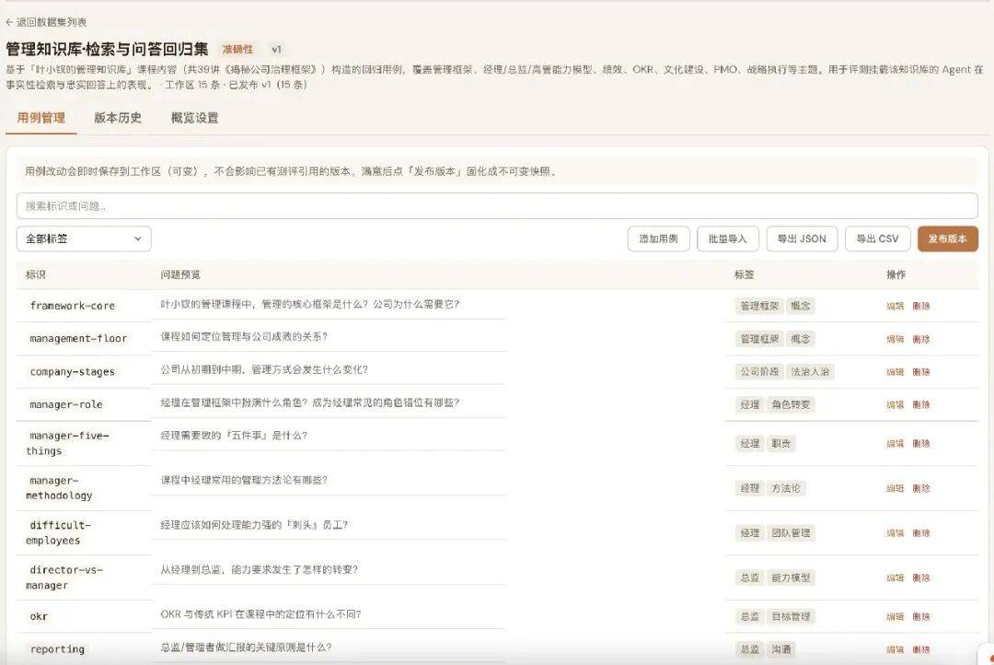Edit the okr row
The image size is (994, 665).
pos(896,617)
